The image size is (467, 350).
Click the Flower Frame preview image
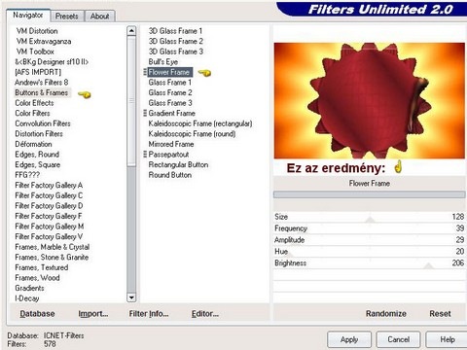pyautogui.click(x=370, y=101)
